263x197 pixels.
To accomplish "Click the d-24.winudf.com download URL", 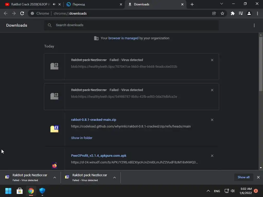I will [x=134, y=162].
